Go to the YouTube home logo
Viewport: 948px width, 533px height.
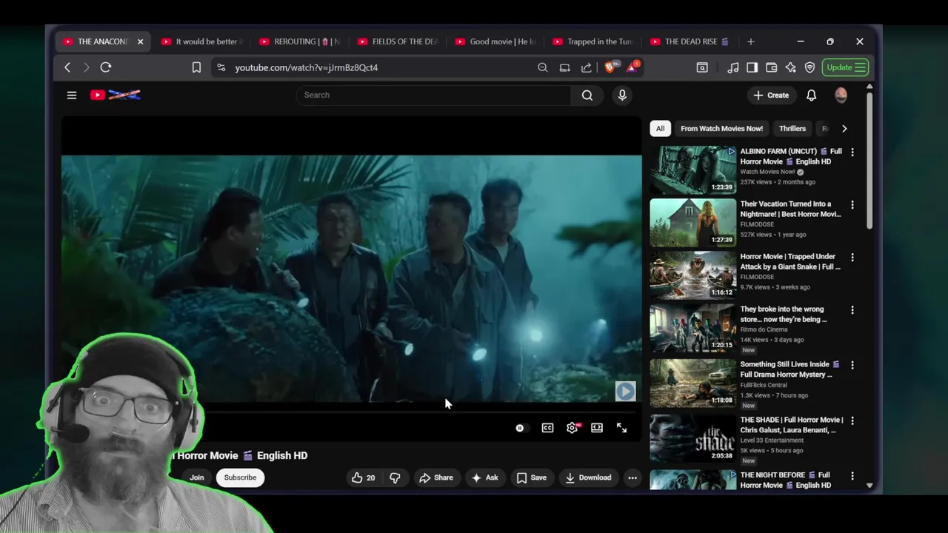click(115, 95)
